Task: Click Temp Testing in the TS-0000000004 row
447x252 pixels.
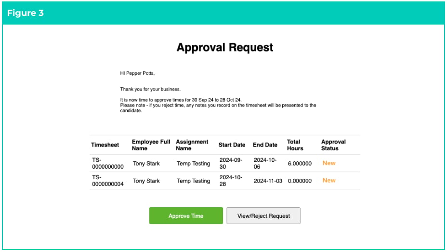Action: 193,181
